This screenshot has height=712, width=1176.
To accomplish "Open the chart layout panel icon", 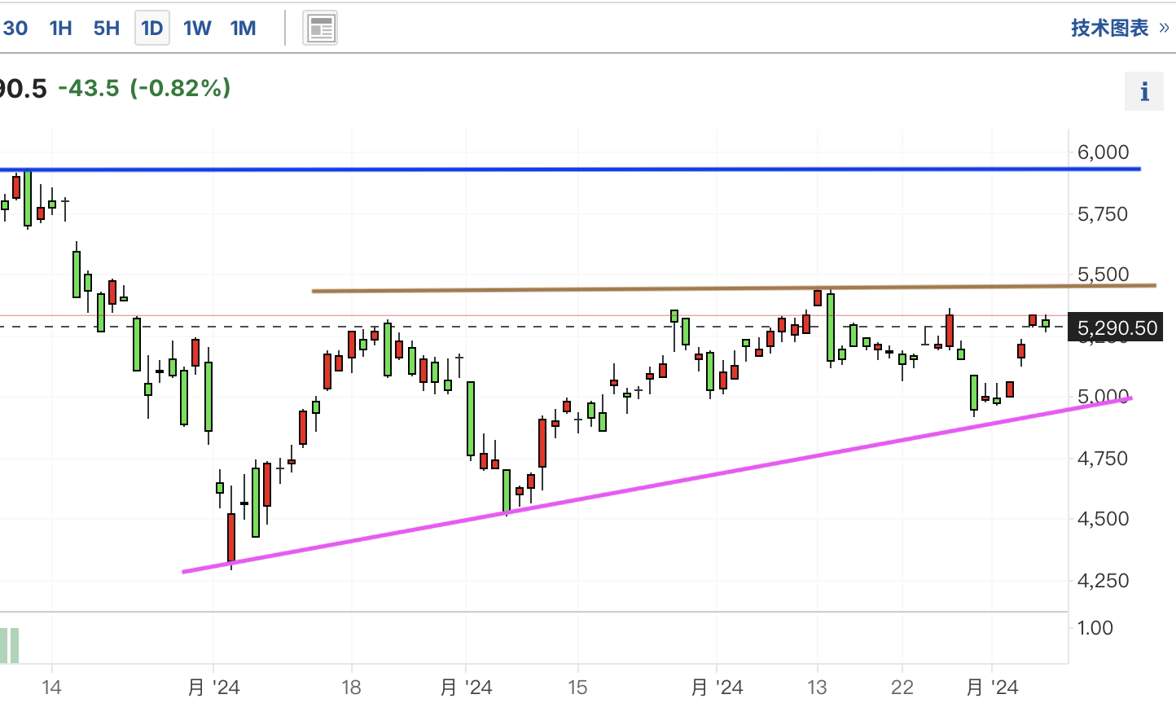I will (320, 29).
